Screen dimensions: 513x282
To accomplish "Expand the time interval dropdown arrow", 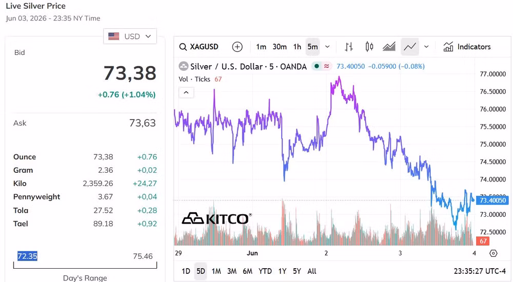I will [x=327, y=47].
